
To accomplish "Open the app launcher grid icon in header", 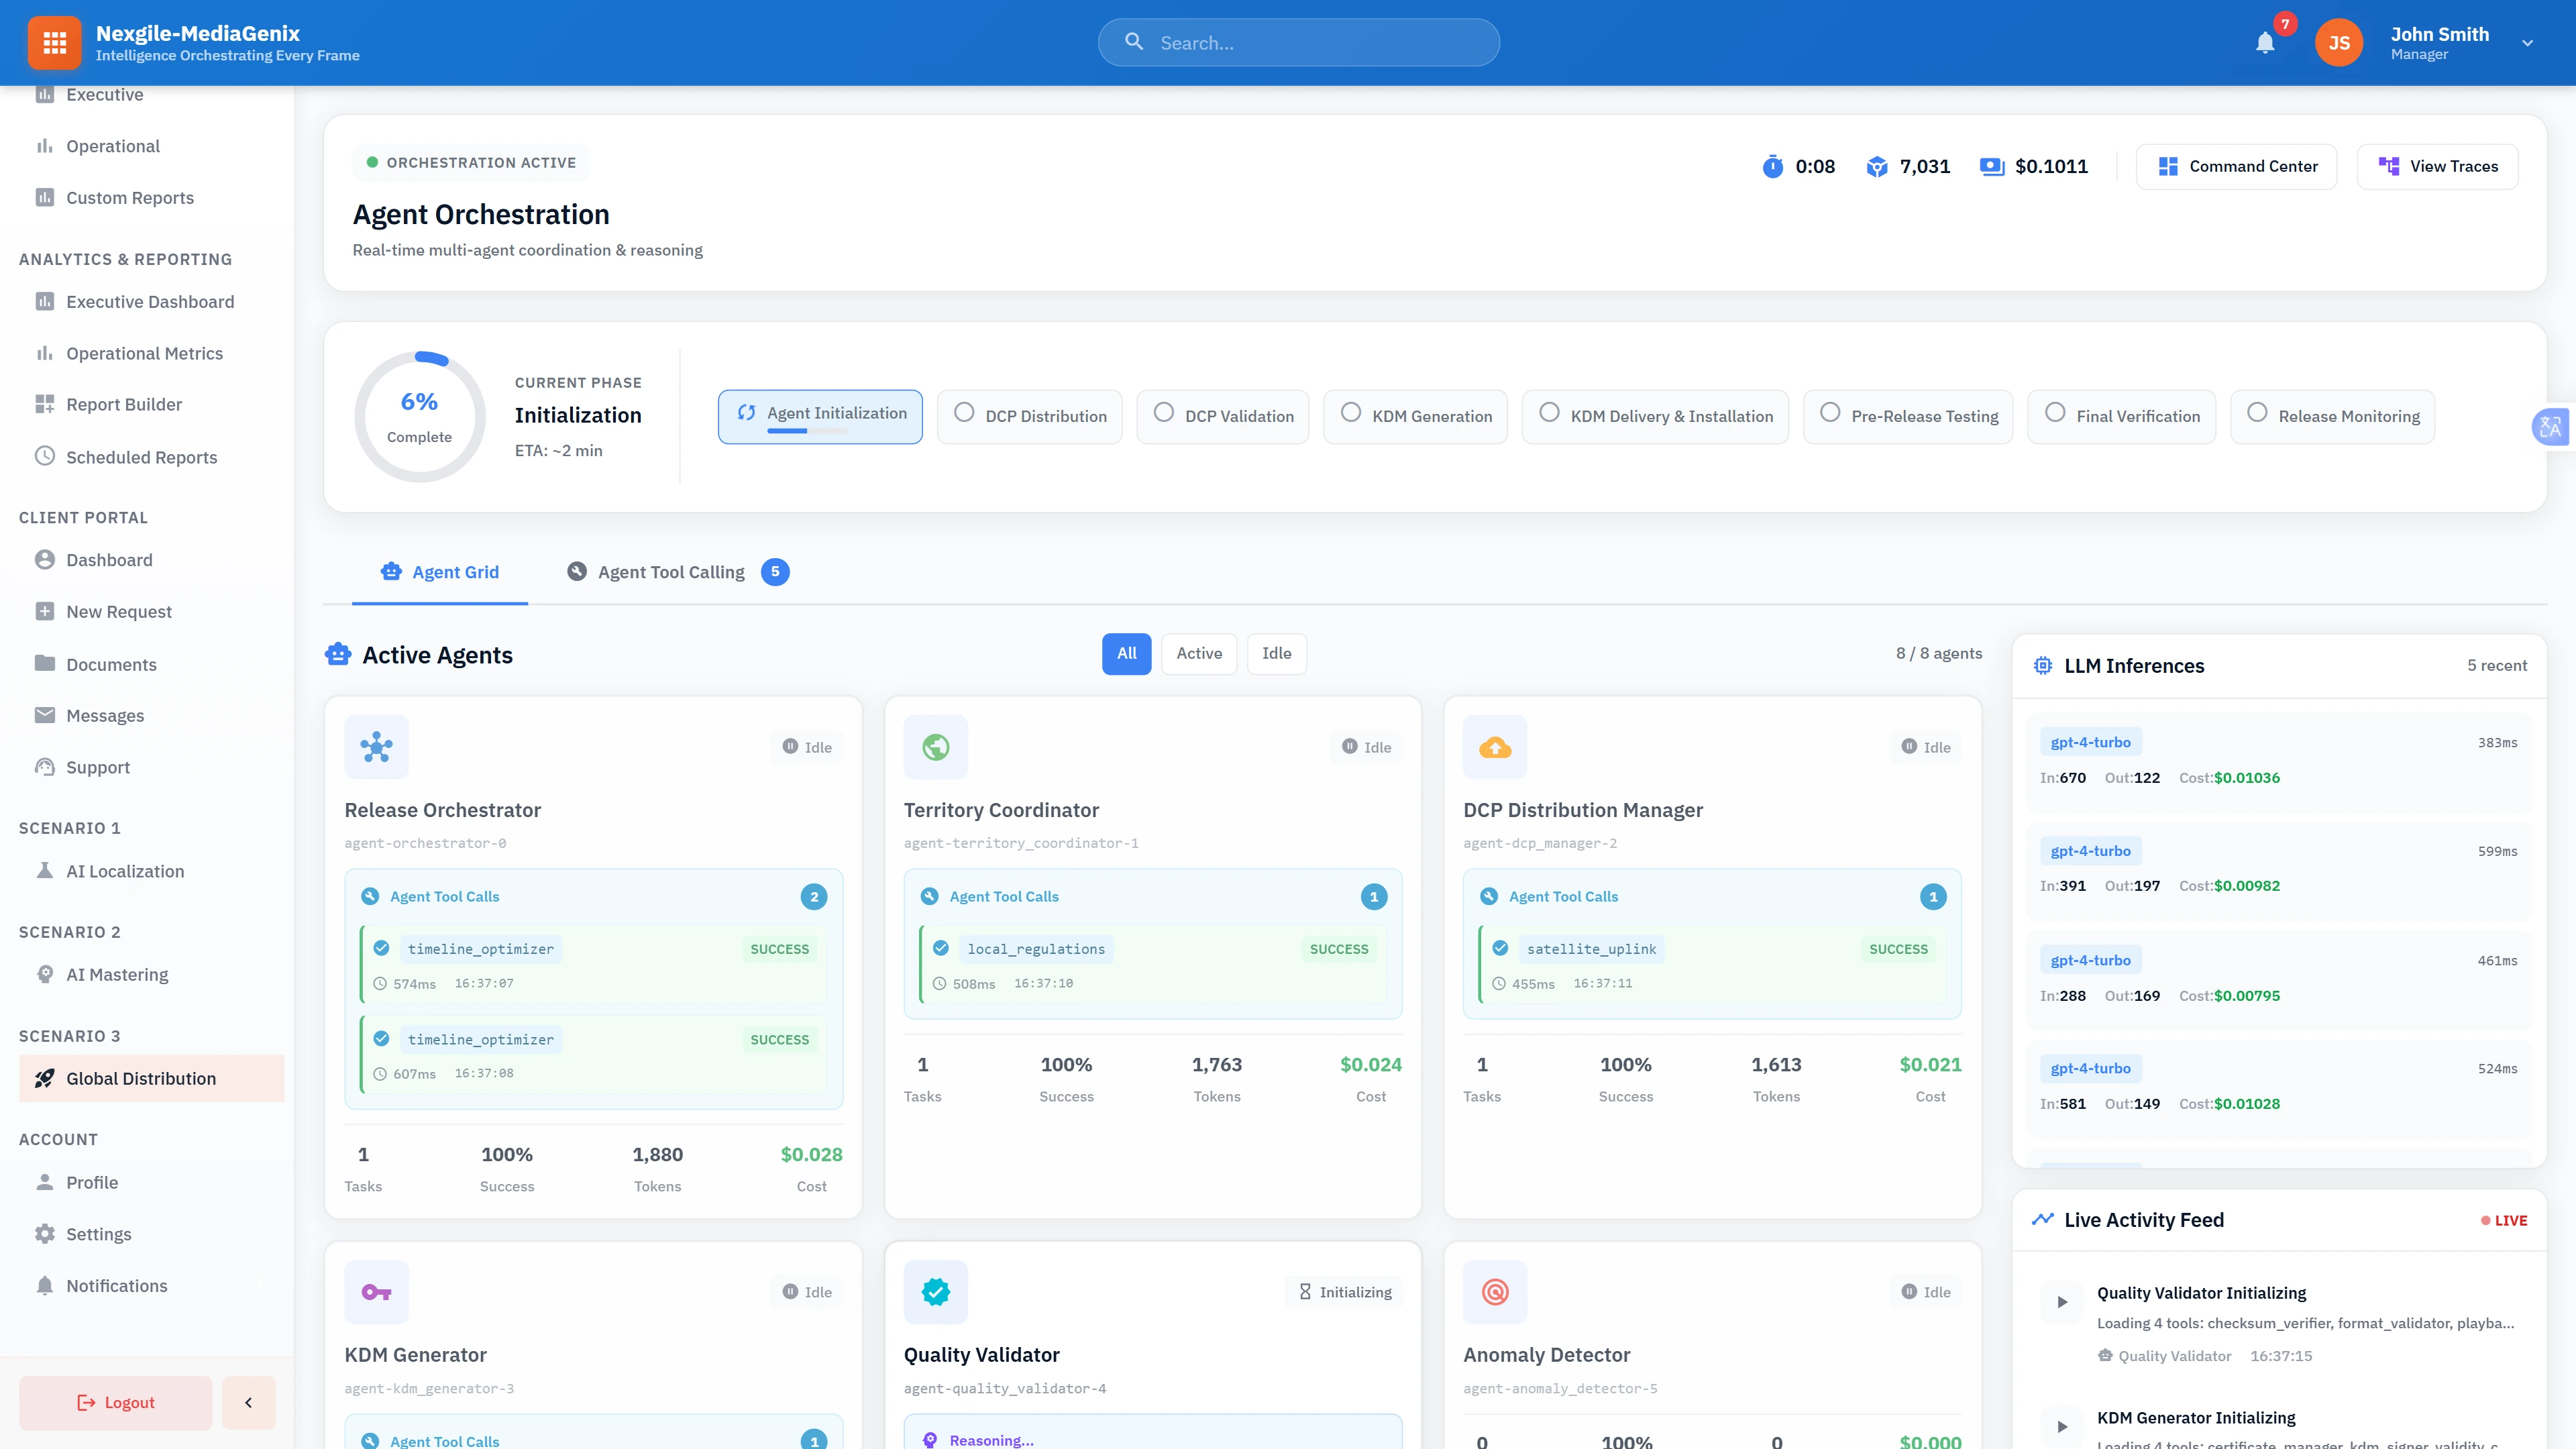I will 54,42.
